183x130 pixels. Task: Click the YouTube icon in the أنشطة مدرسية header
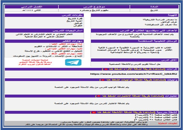coord(94,112)
